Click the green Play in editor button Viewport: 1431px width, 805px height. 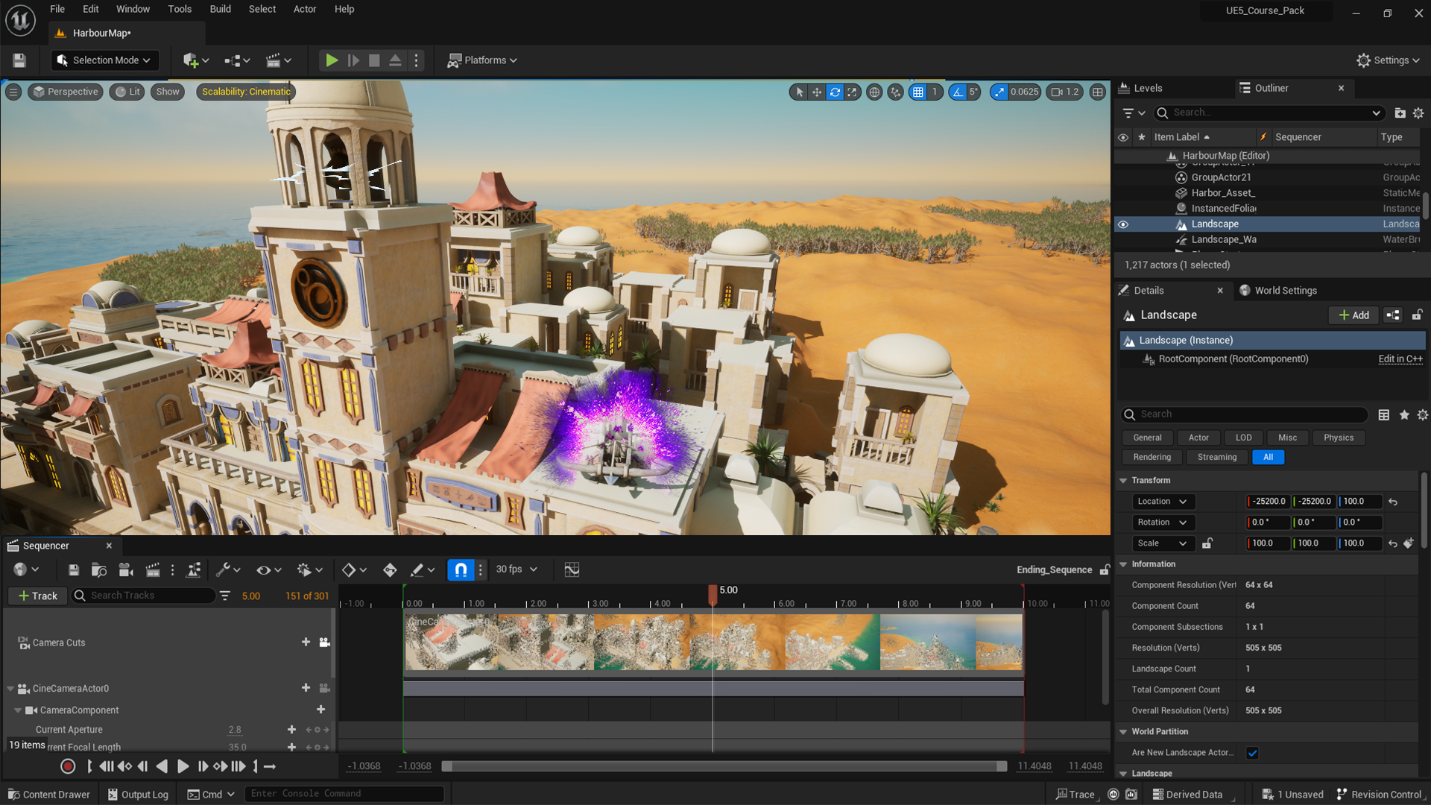point(332,60)
